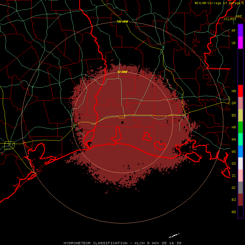Viewport: 245px width, 245px height.
Task: Click the 'BI' legend label
Action: [234, 200]
